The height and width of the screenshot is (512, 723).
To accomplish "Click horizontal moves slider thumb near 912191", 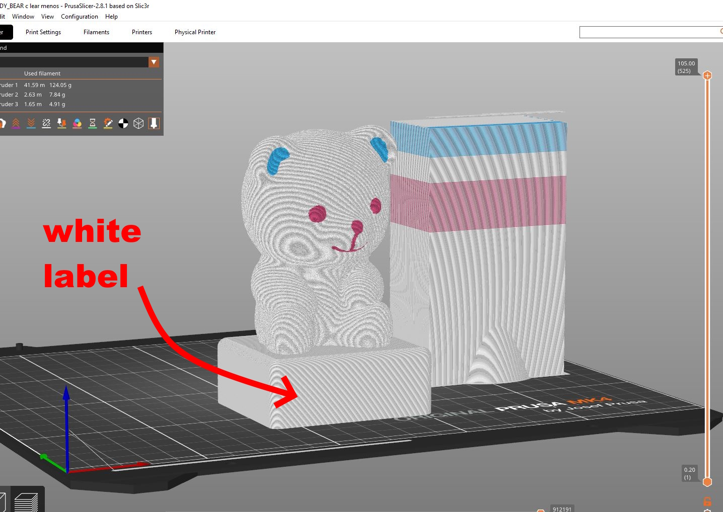I will coord(541,510).
